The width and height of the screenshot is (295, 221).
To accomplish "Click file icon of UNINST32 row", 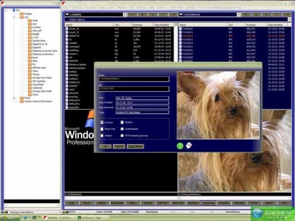I will coord(67,36).
